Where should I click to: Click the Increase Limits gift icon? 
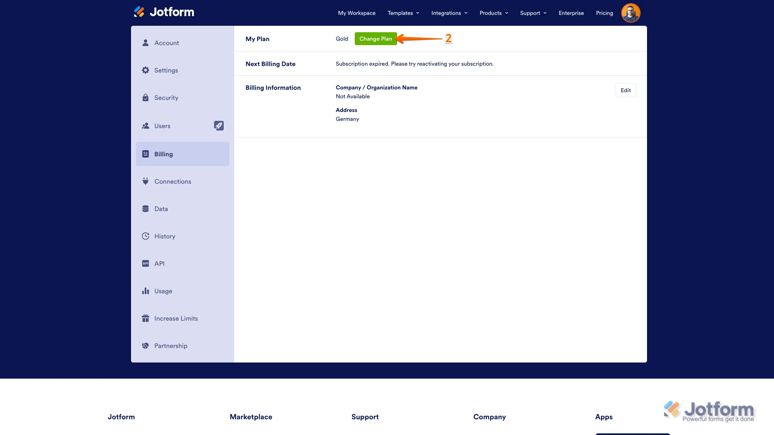[146, 318]
